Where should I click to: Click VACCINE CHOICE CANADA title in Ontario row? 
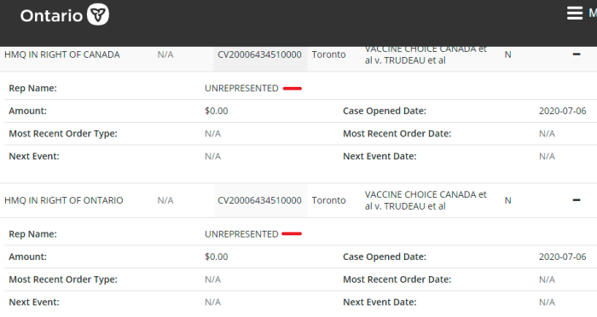[x=426, y=200]
